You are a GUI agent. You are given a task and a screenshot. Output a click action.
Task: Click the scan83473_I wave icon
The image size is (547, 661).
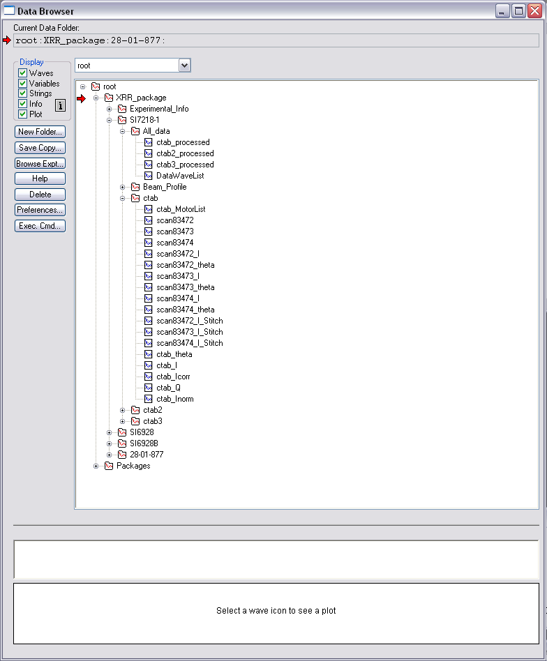pyautogui.click(x=149, y=276)
